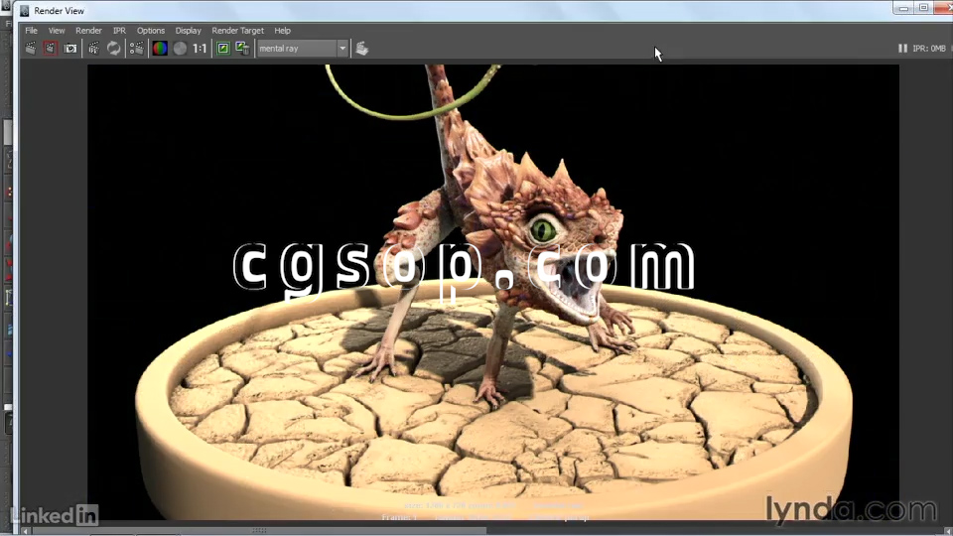
Task: Click the render diagnostics icon after renderer dropdown
Action: (x=362, y=48)
